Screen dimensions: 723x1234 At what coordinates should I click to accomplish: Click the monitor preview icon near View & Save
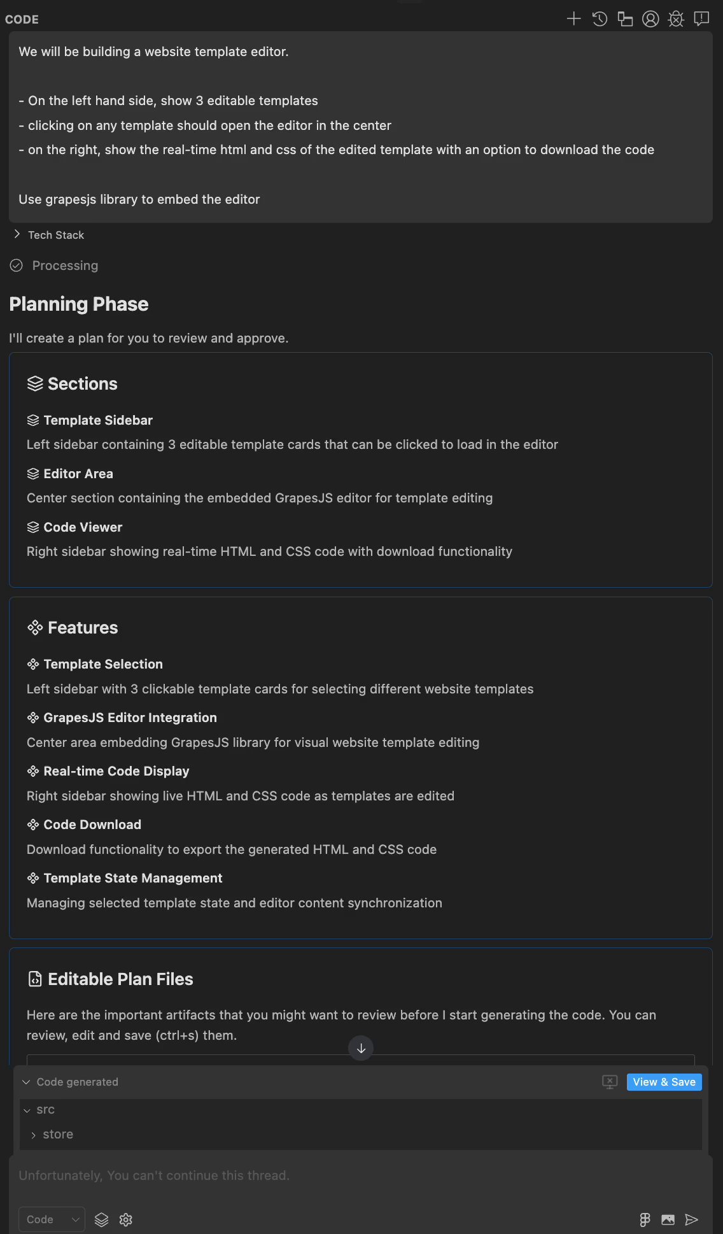[x=610, y=1082]
